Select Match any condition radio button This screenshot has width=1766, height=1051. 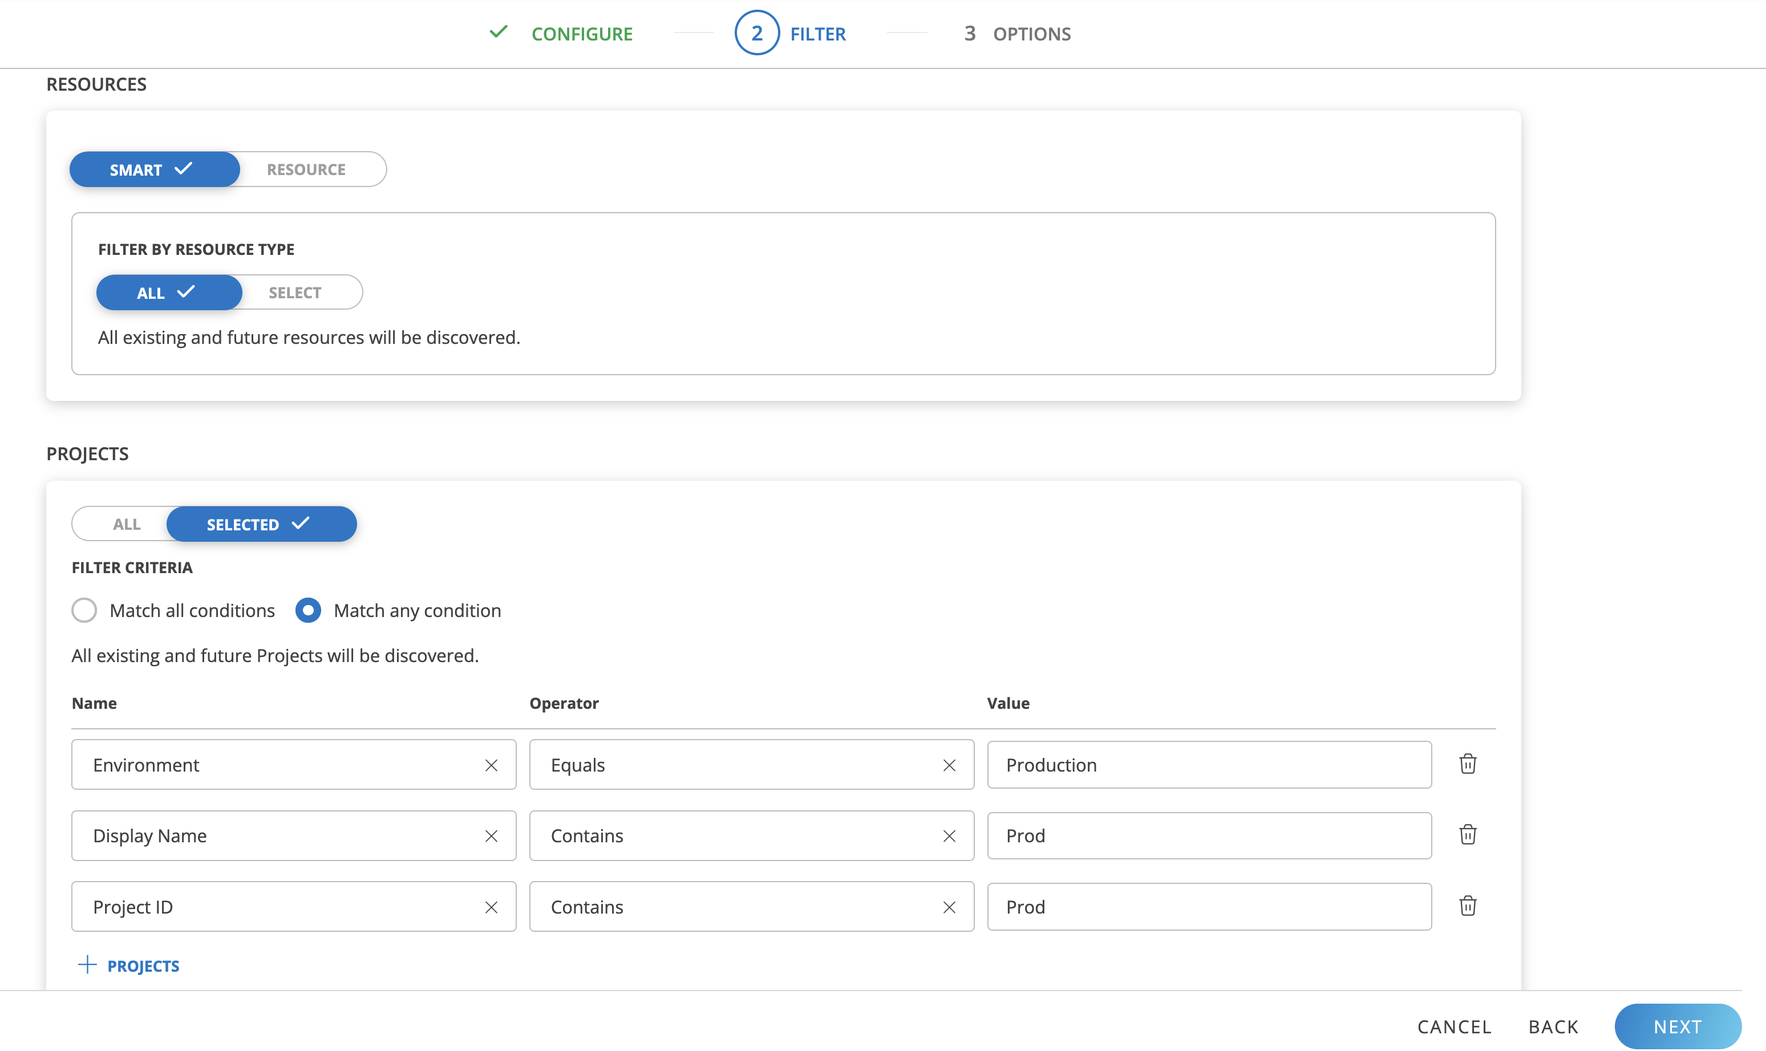308,611
